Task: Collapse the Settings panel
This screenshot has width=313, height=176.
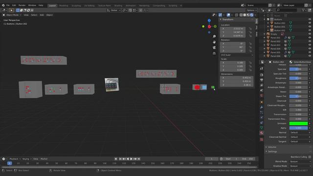Action: click(x=272, y=152)
